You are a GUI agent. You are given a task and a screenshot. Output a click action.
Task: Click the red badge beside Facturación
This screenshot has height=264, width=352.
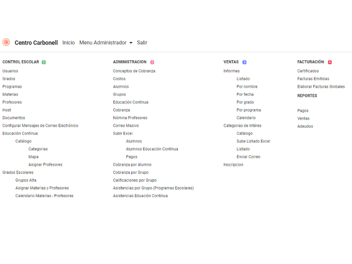tap(330, 62)
